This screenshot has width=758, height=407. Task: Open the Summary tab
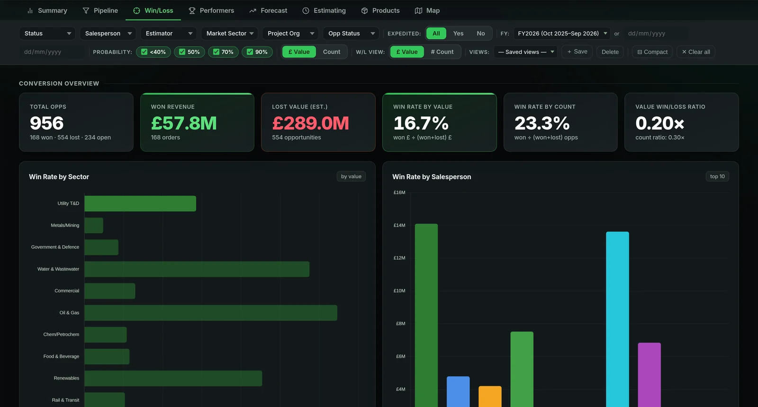[47, 10]
